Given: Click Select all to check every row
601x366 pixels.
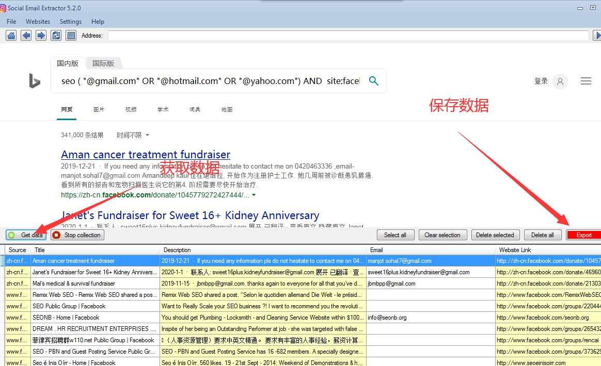Looking at the screenshot, I should click(x=395, y=235).
